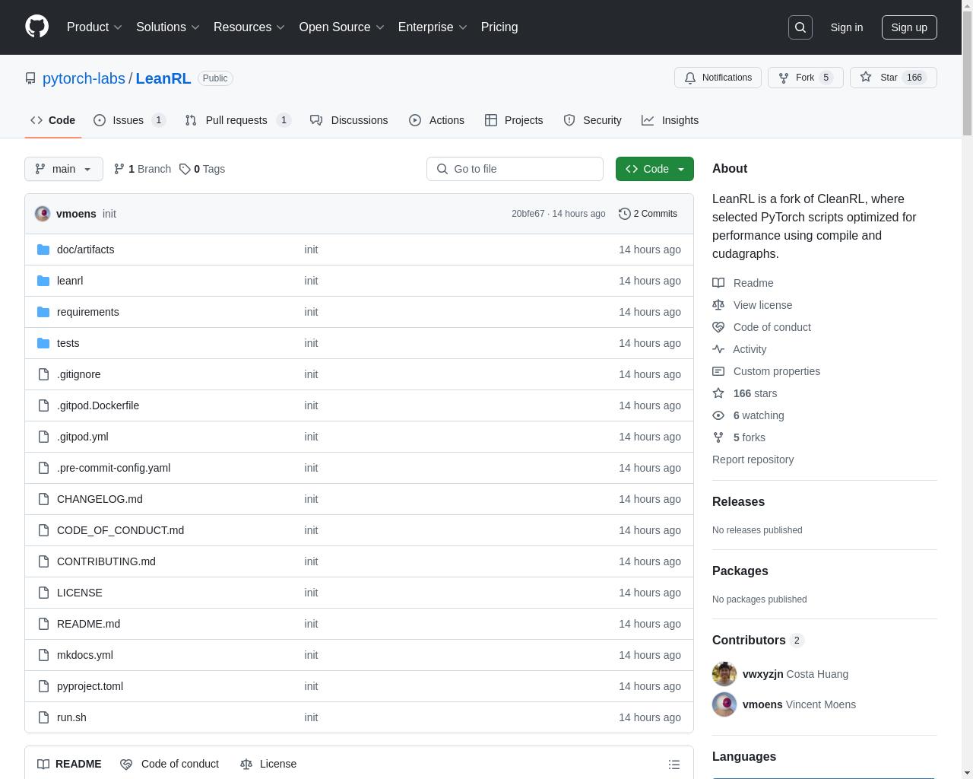The height and width of the screenshot is (779, 973).
Task: Open commit hash 20bfe67
Action: coord(528,214)
